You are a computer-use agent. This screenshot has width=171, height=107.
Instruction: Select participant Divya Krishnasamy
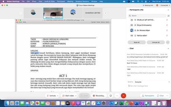tap(144, 25)
